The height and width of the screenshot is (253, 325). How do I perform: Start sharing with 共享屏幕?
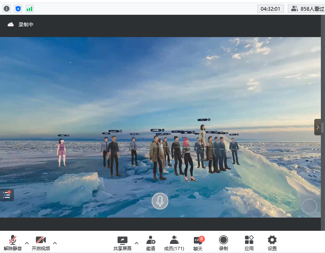pos(122,243)
